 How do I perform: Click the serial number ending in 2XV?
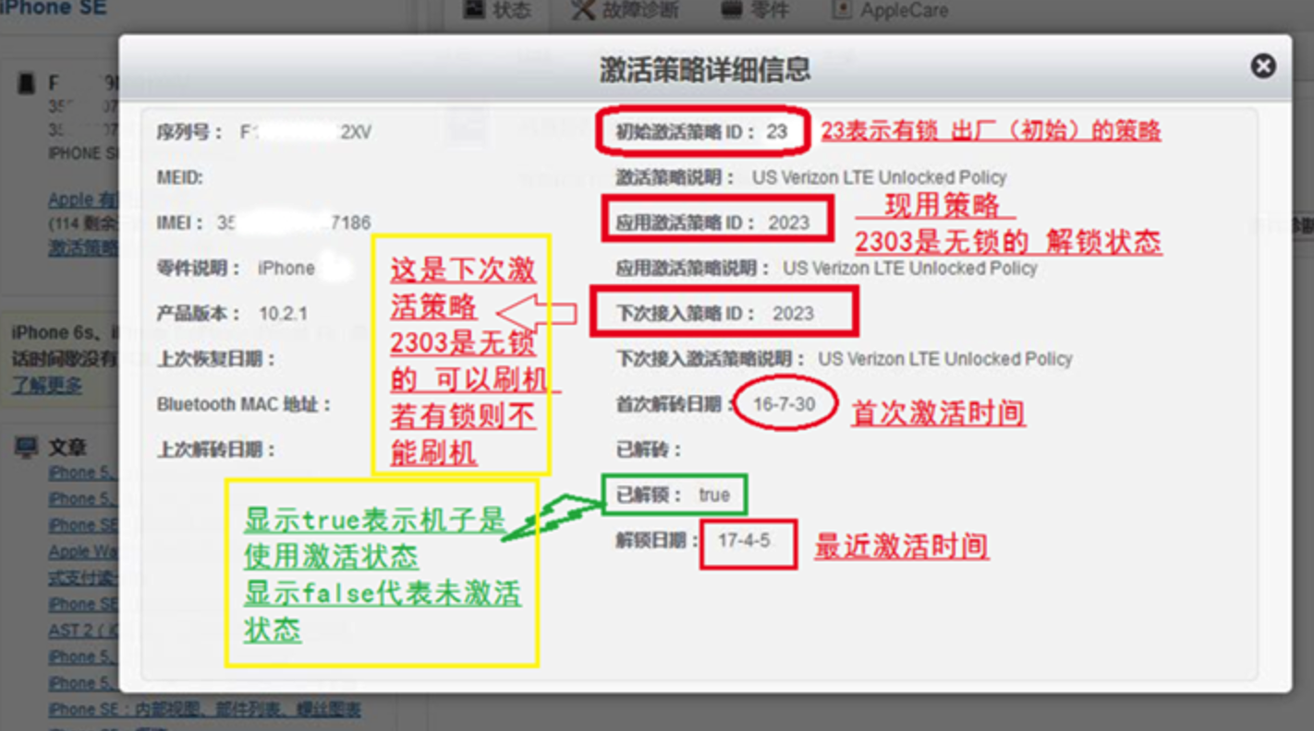306,132
